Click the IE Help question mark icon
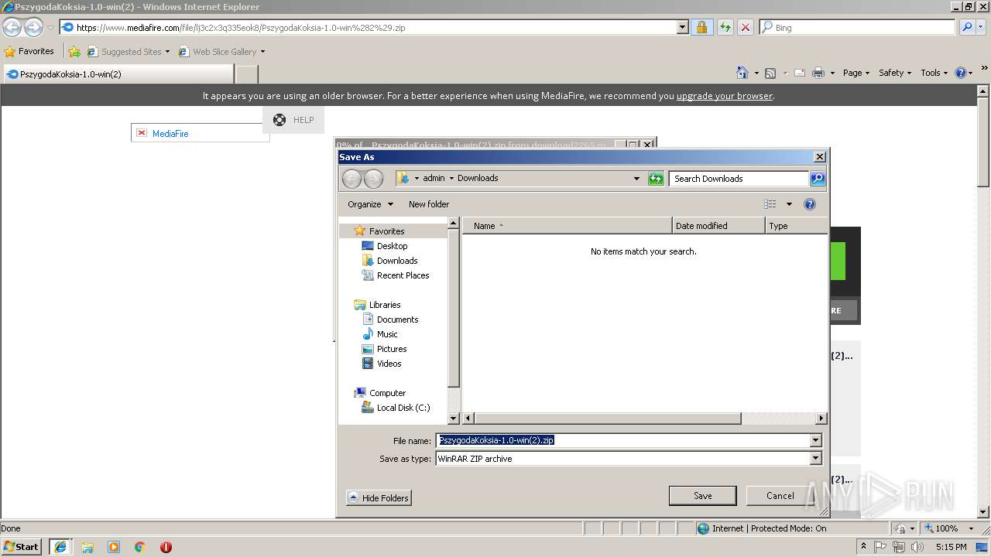Screen dimensions: 991x557 coord(961,73)
